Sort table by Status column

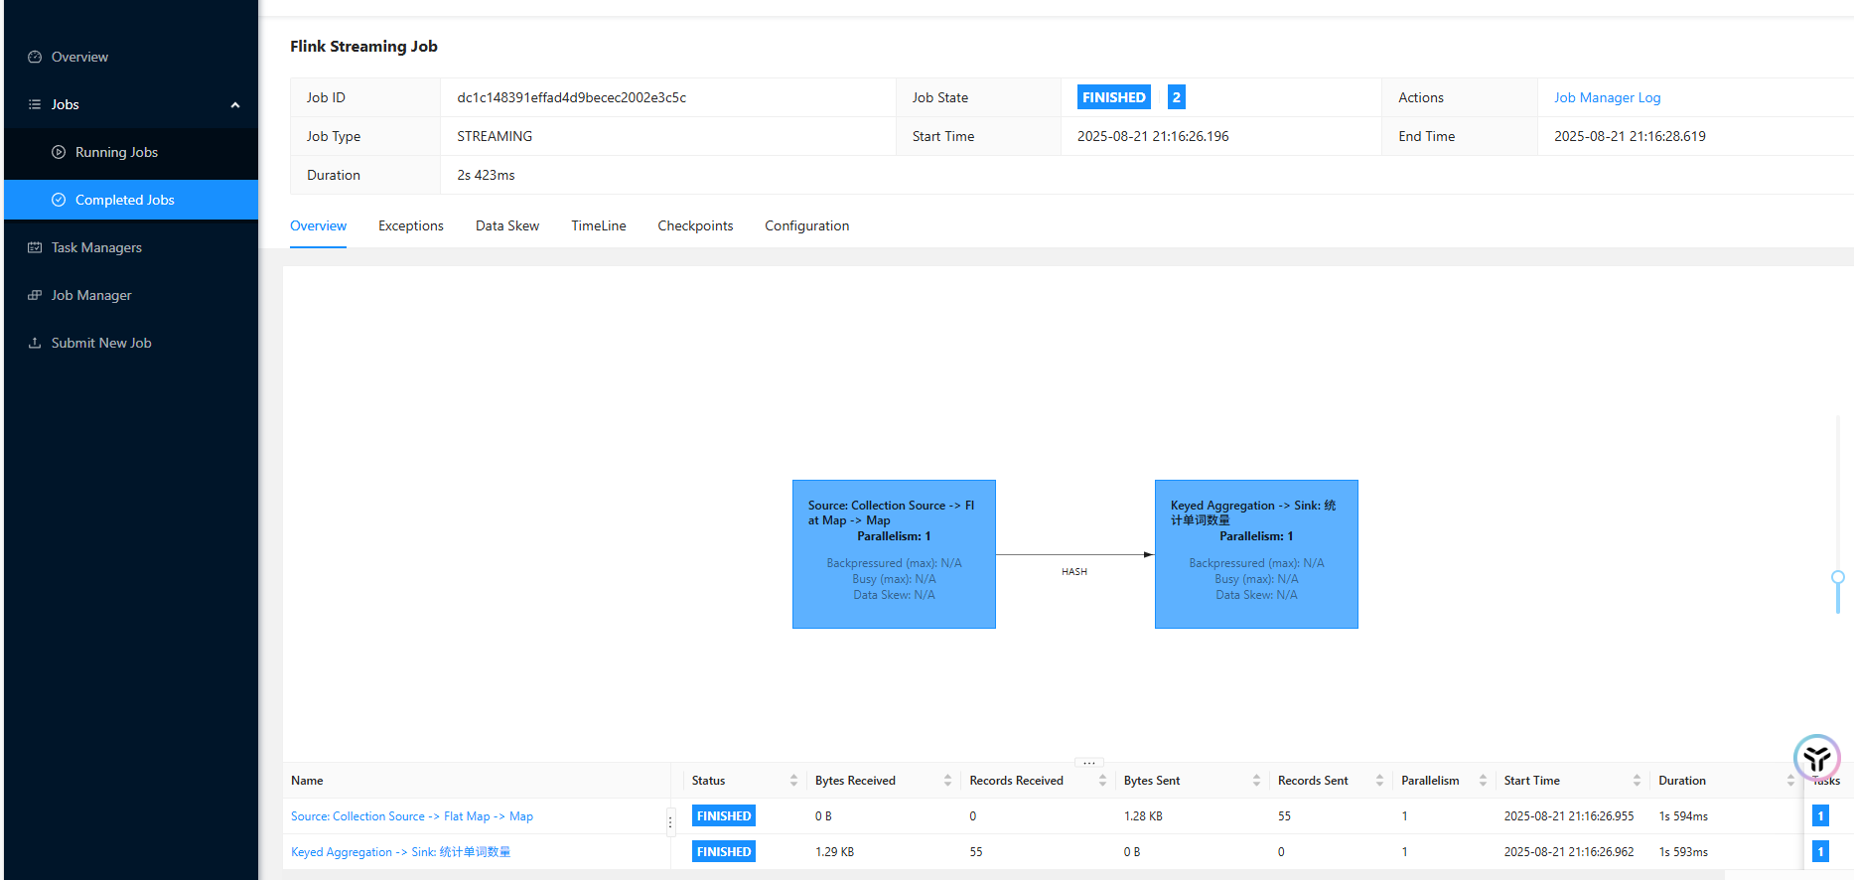click(793, 781)
